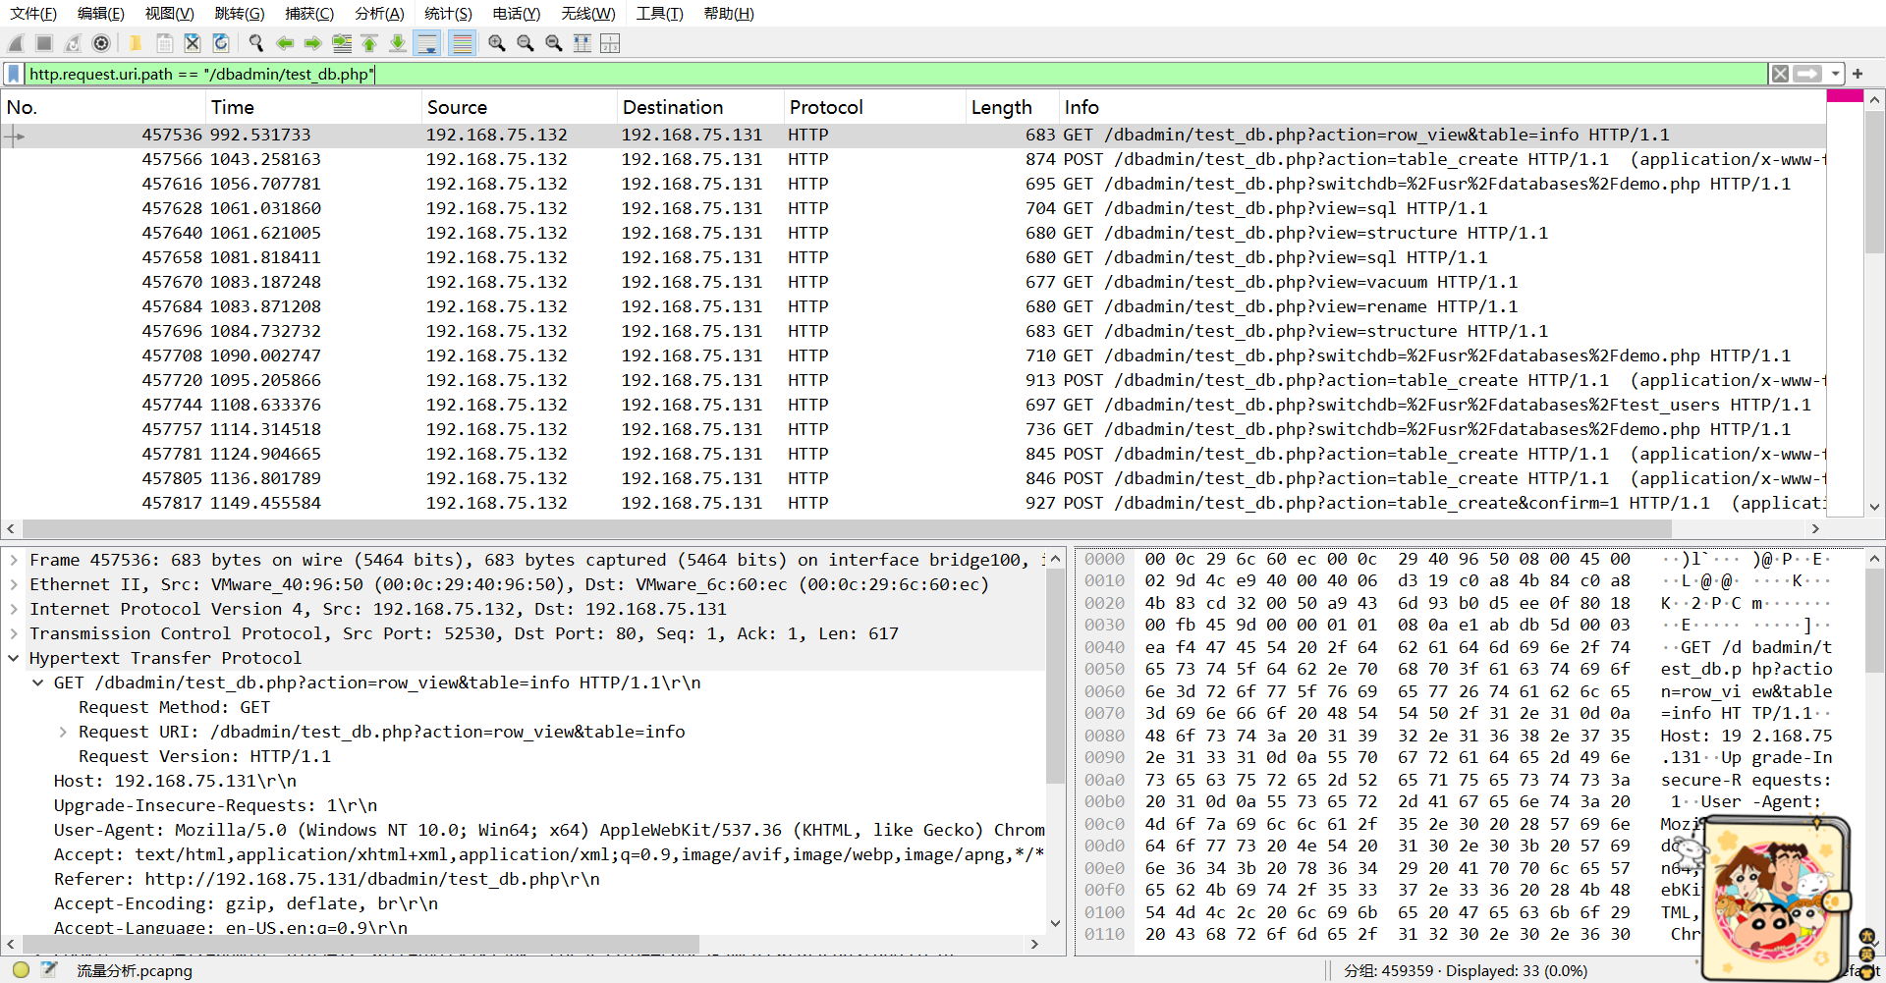Click the zoom out magnifier icon
The height and width of the screenshot is (983, 1886).
pos(526,43)
